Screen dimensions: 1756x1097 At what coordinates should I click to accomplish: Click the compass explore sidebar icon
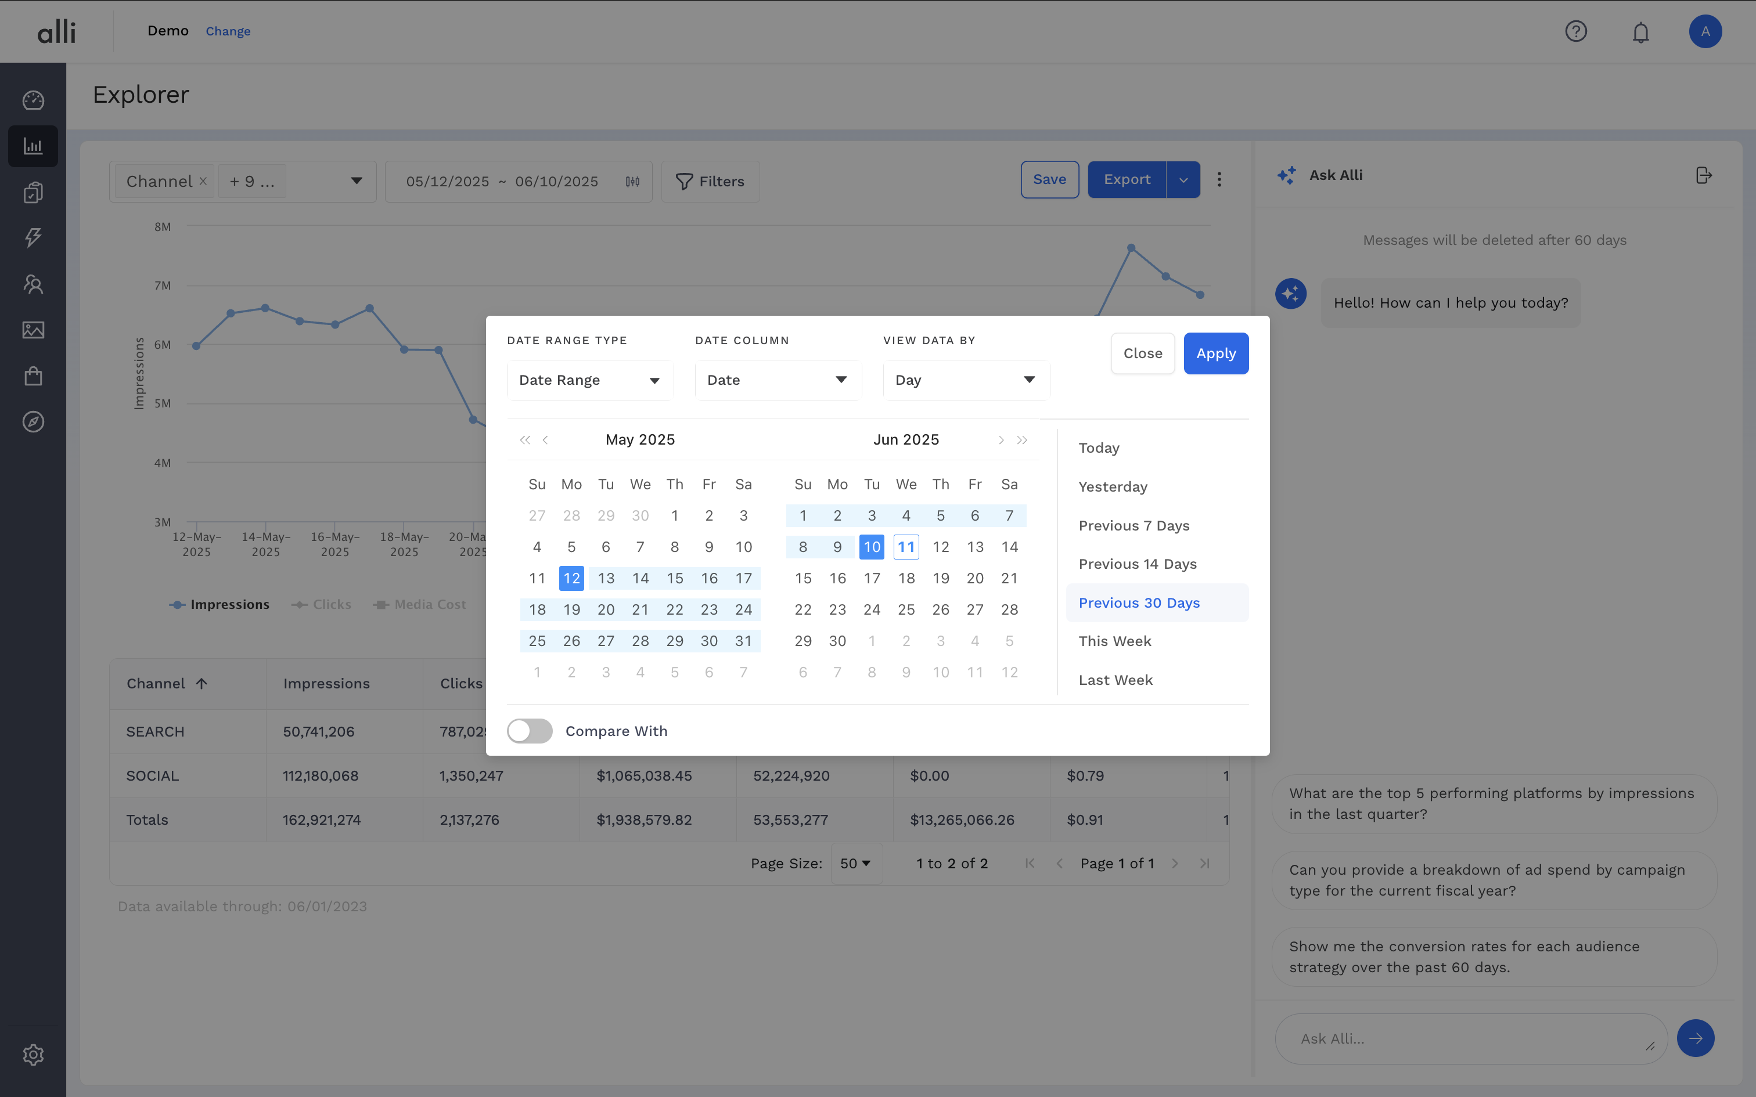33,421
